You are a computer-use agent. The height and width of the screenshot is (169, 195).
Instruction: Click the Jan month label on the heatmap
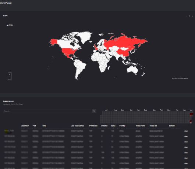pyautogui.click(x=154, y=110)
